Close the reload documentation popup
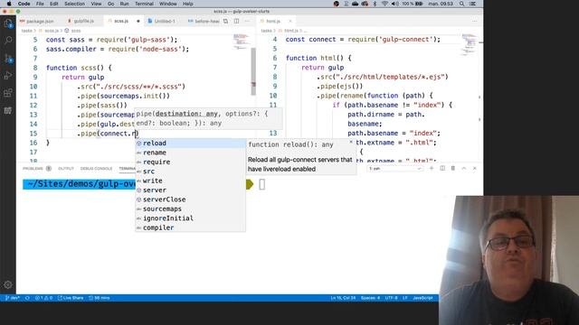579x325 pixels. tap(351, 142)
